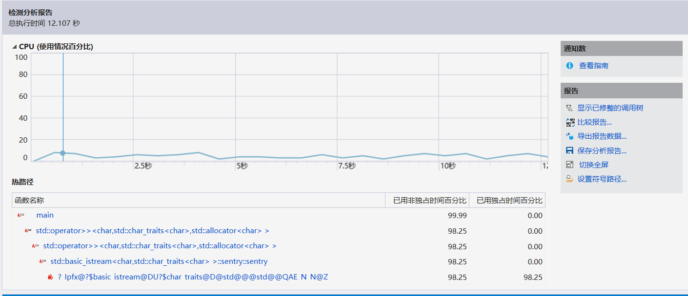Click the hot flame icon beside ?_Ipfx row
Image resolution: width=688 pixels, height=296 pixels.
(50, 277)
